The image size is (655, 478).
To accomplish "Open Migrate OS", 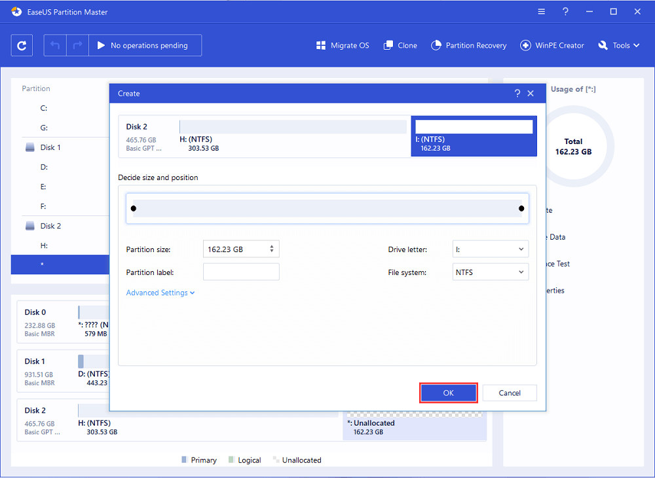I will click(x=343, y=45).
